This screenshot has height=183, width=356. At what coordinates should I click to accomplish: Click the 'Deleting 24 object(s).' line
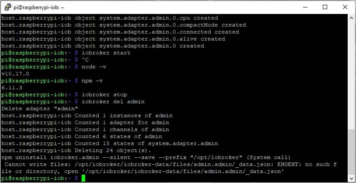click(76, 151)
